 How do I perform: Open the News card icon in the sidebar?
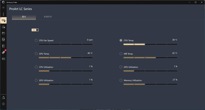3,59
